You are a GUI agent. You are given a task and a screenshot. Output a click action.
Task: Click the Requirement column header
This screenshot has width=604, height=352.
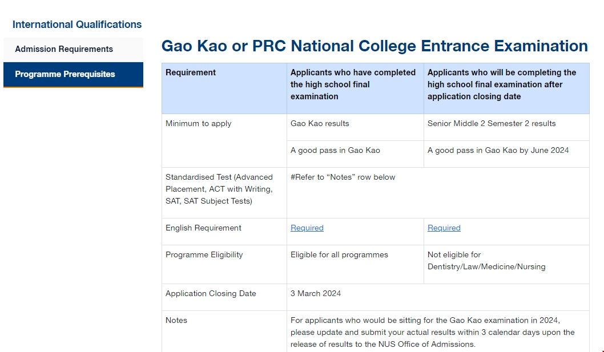coord(191,72)
